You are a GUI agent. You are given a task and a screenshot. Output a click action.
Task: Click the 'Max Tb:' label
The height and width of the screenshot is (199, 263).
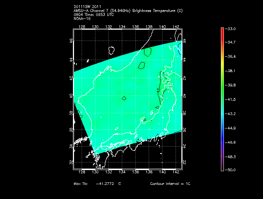click(81, 184)
